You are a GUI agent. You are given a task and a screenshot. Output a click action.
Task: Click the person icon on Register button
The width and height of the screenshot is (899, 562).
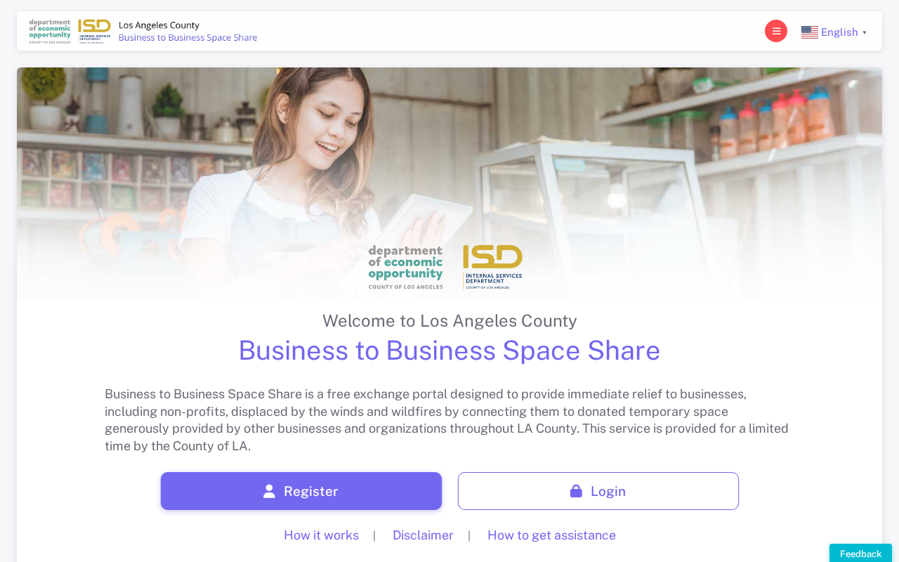pyautogui.click(x=269, y=491)
